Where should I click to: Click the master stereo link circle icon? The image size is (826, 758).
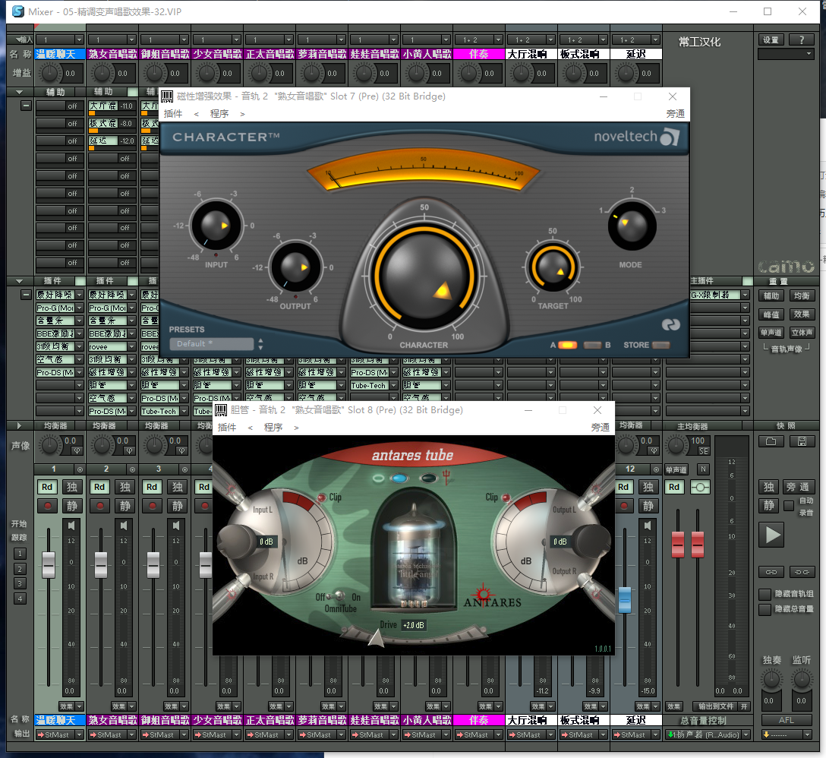point(700,487)
